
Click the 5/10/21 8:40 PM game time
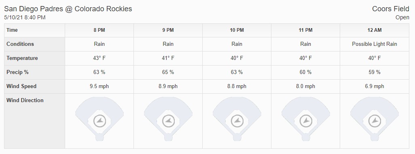point(25,18)
